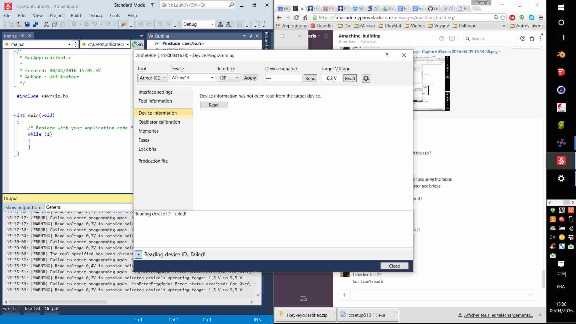
Task: Click the Slack mentions @ icon
Action: (x=523, y=38)
